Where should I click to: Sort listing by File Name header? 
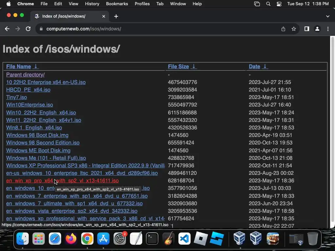(x=19, y=67)
